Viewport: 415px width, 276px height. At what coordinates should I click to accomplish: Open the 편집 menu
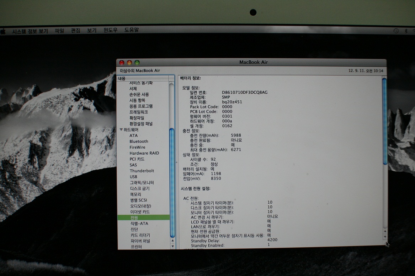[x=76, y=31]
